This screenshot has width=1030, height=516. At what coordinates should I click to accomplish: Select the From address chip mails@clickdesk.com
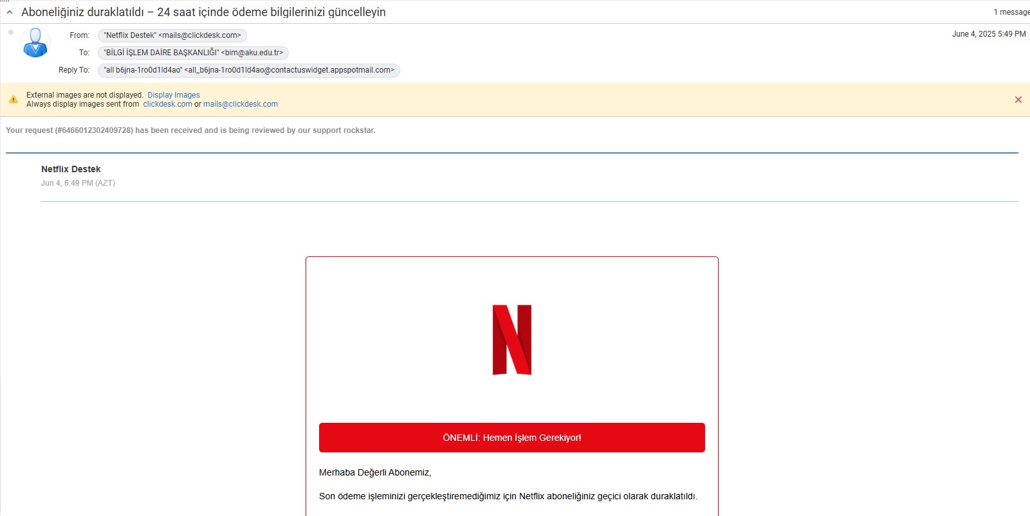(172, 35)
